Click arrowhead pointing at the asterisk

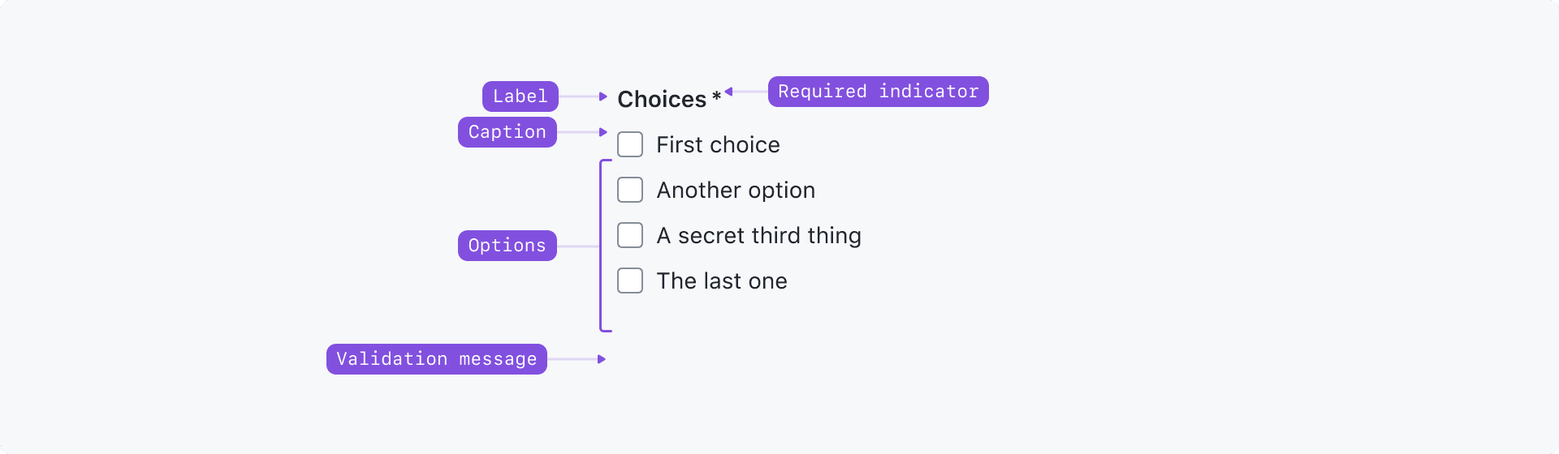click(729, 92)
